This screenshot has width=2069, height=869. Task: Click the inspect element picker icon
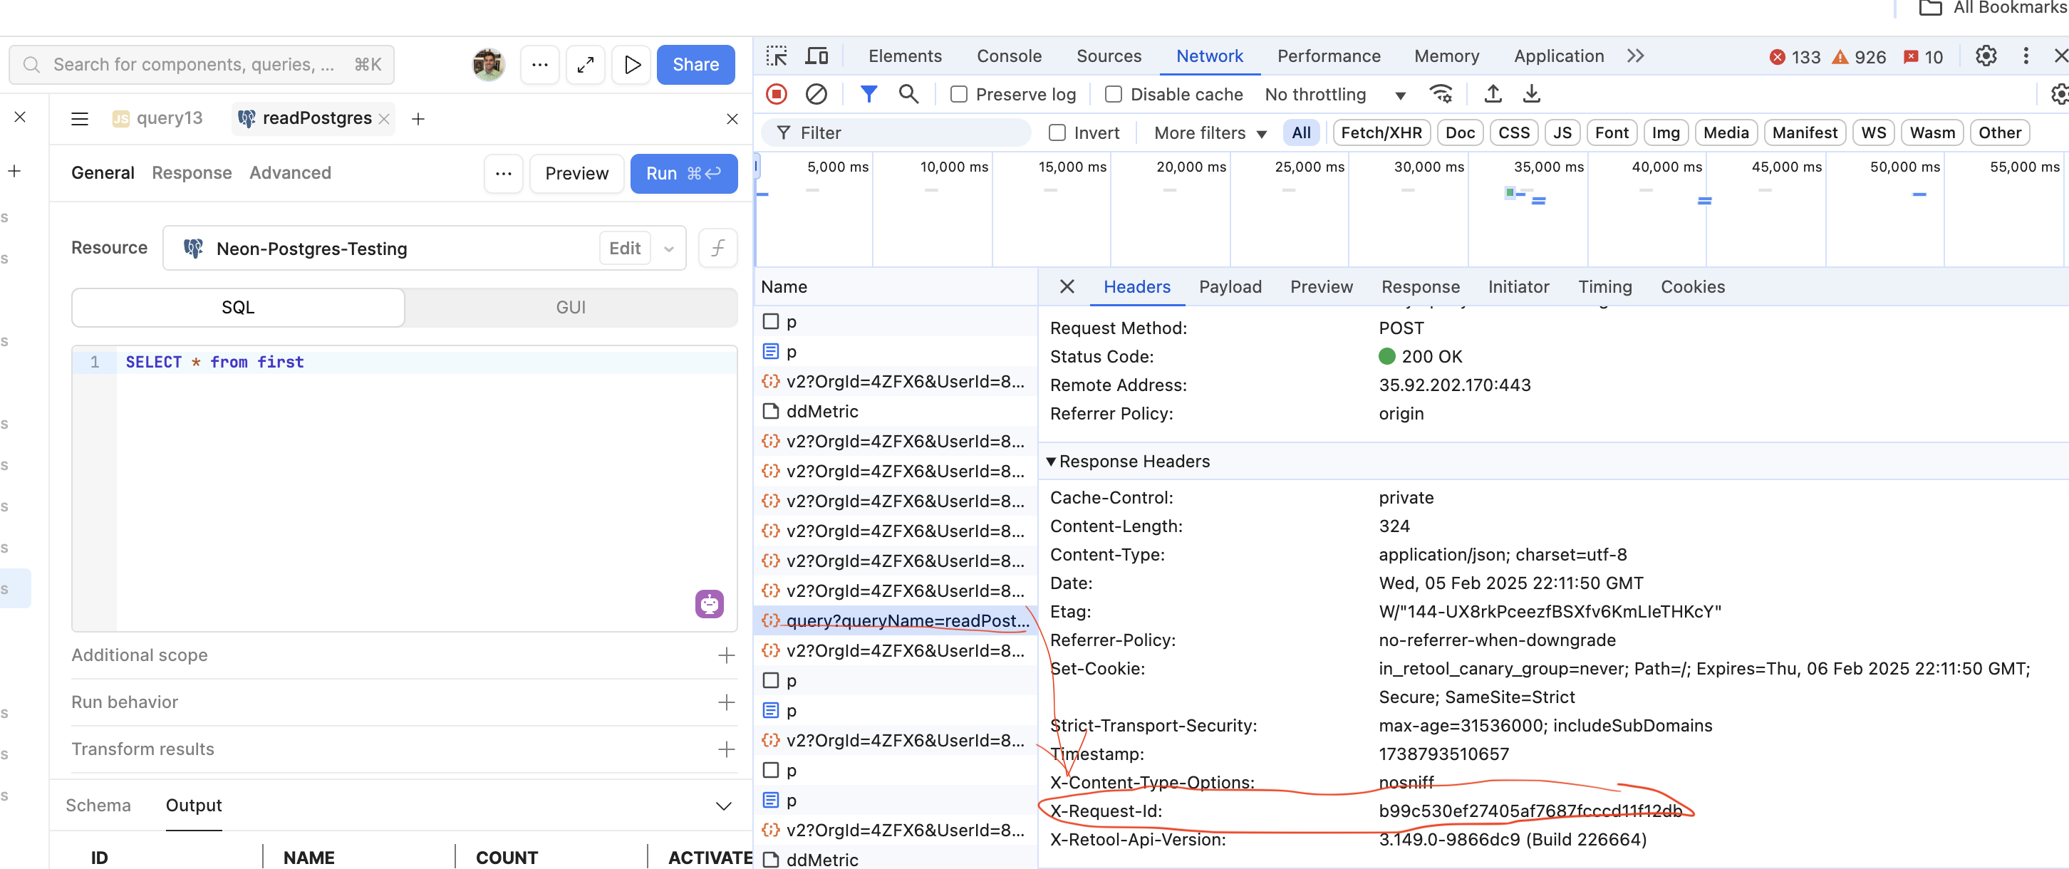[776, 56]
